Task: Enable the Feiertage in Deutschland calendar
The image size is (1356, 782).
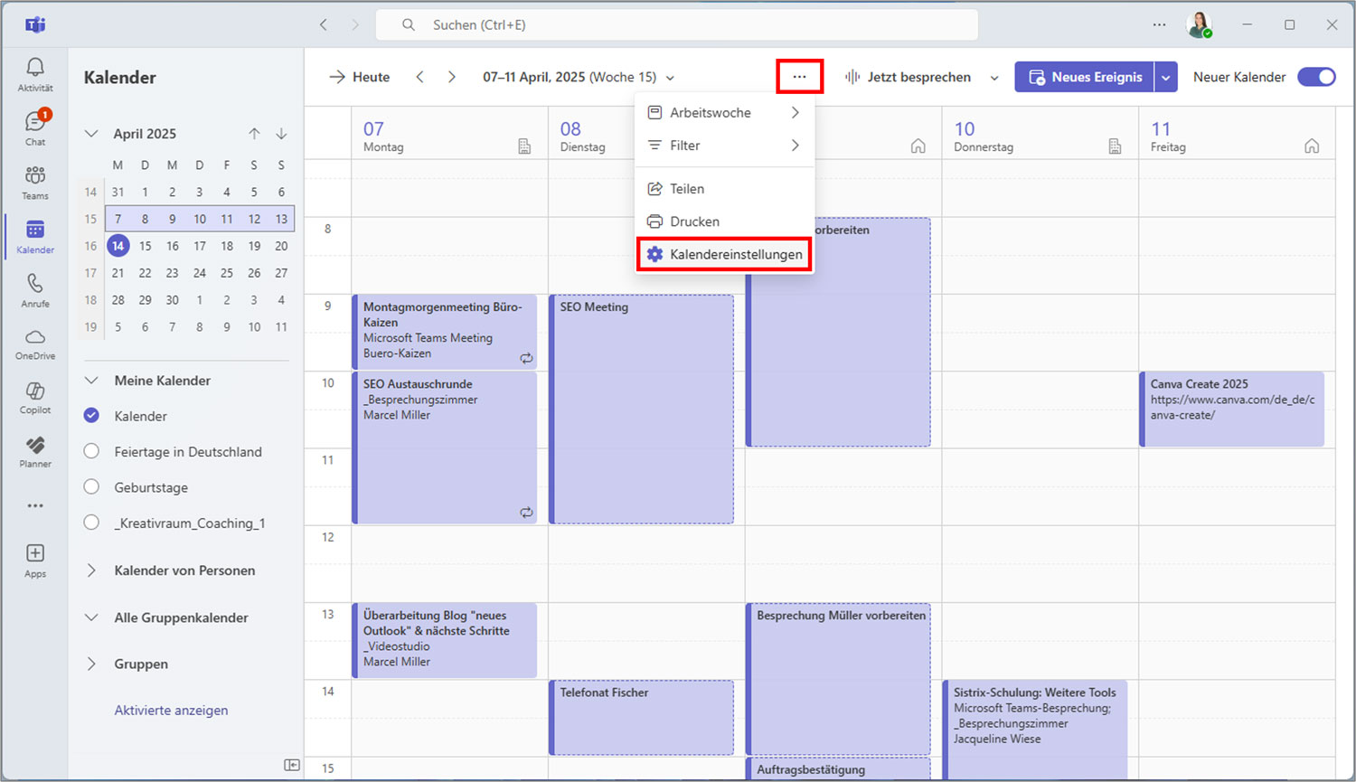Action: pos(91,451)
